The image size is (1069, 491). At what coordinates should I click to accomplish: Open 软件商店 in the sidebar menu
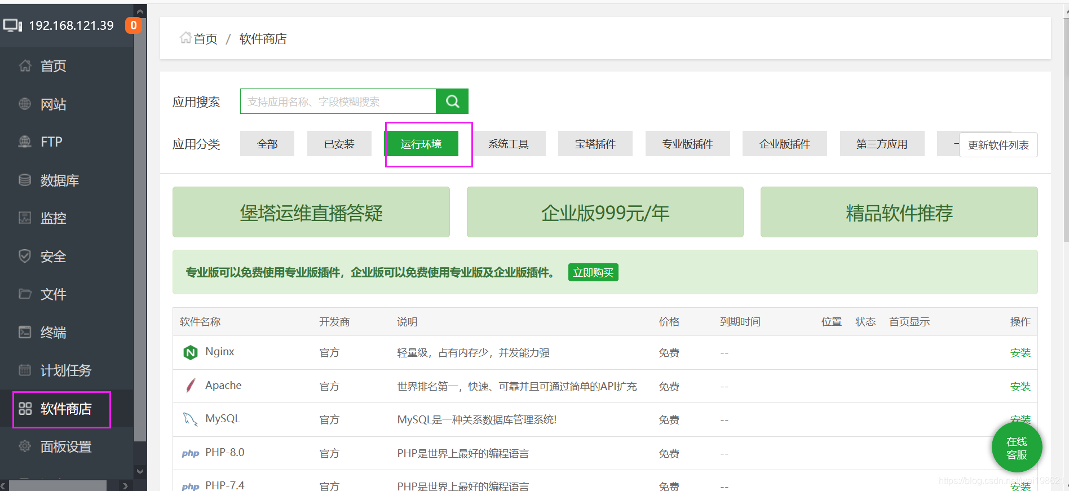coord(66,409)
